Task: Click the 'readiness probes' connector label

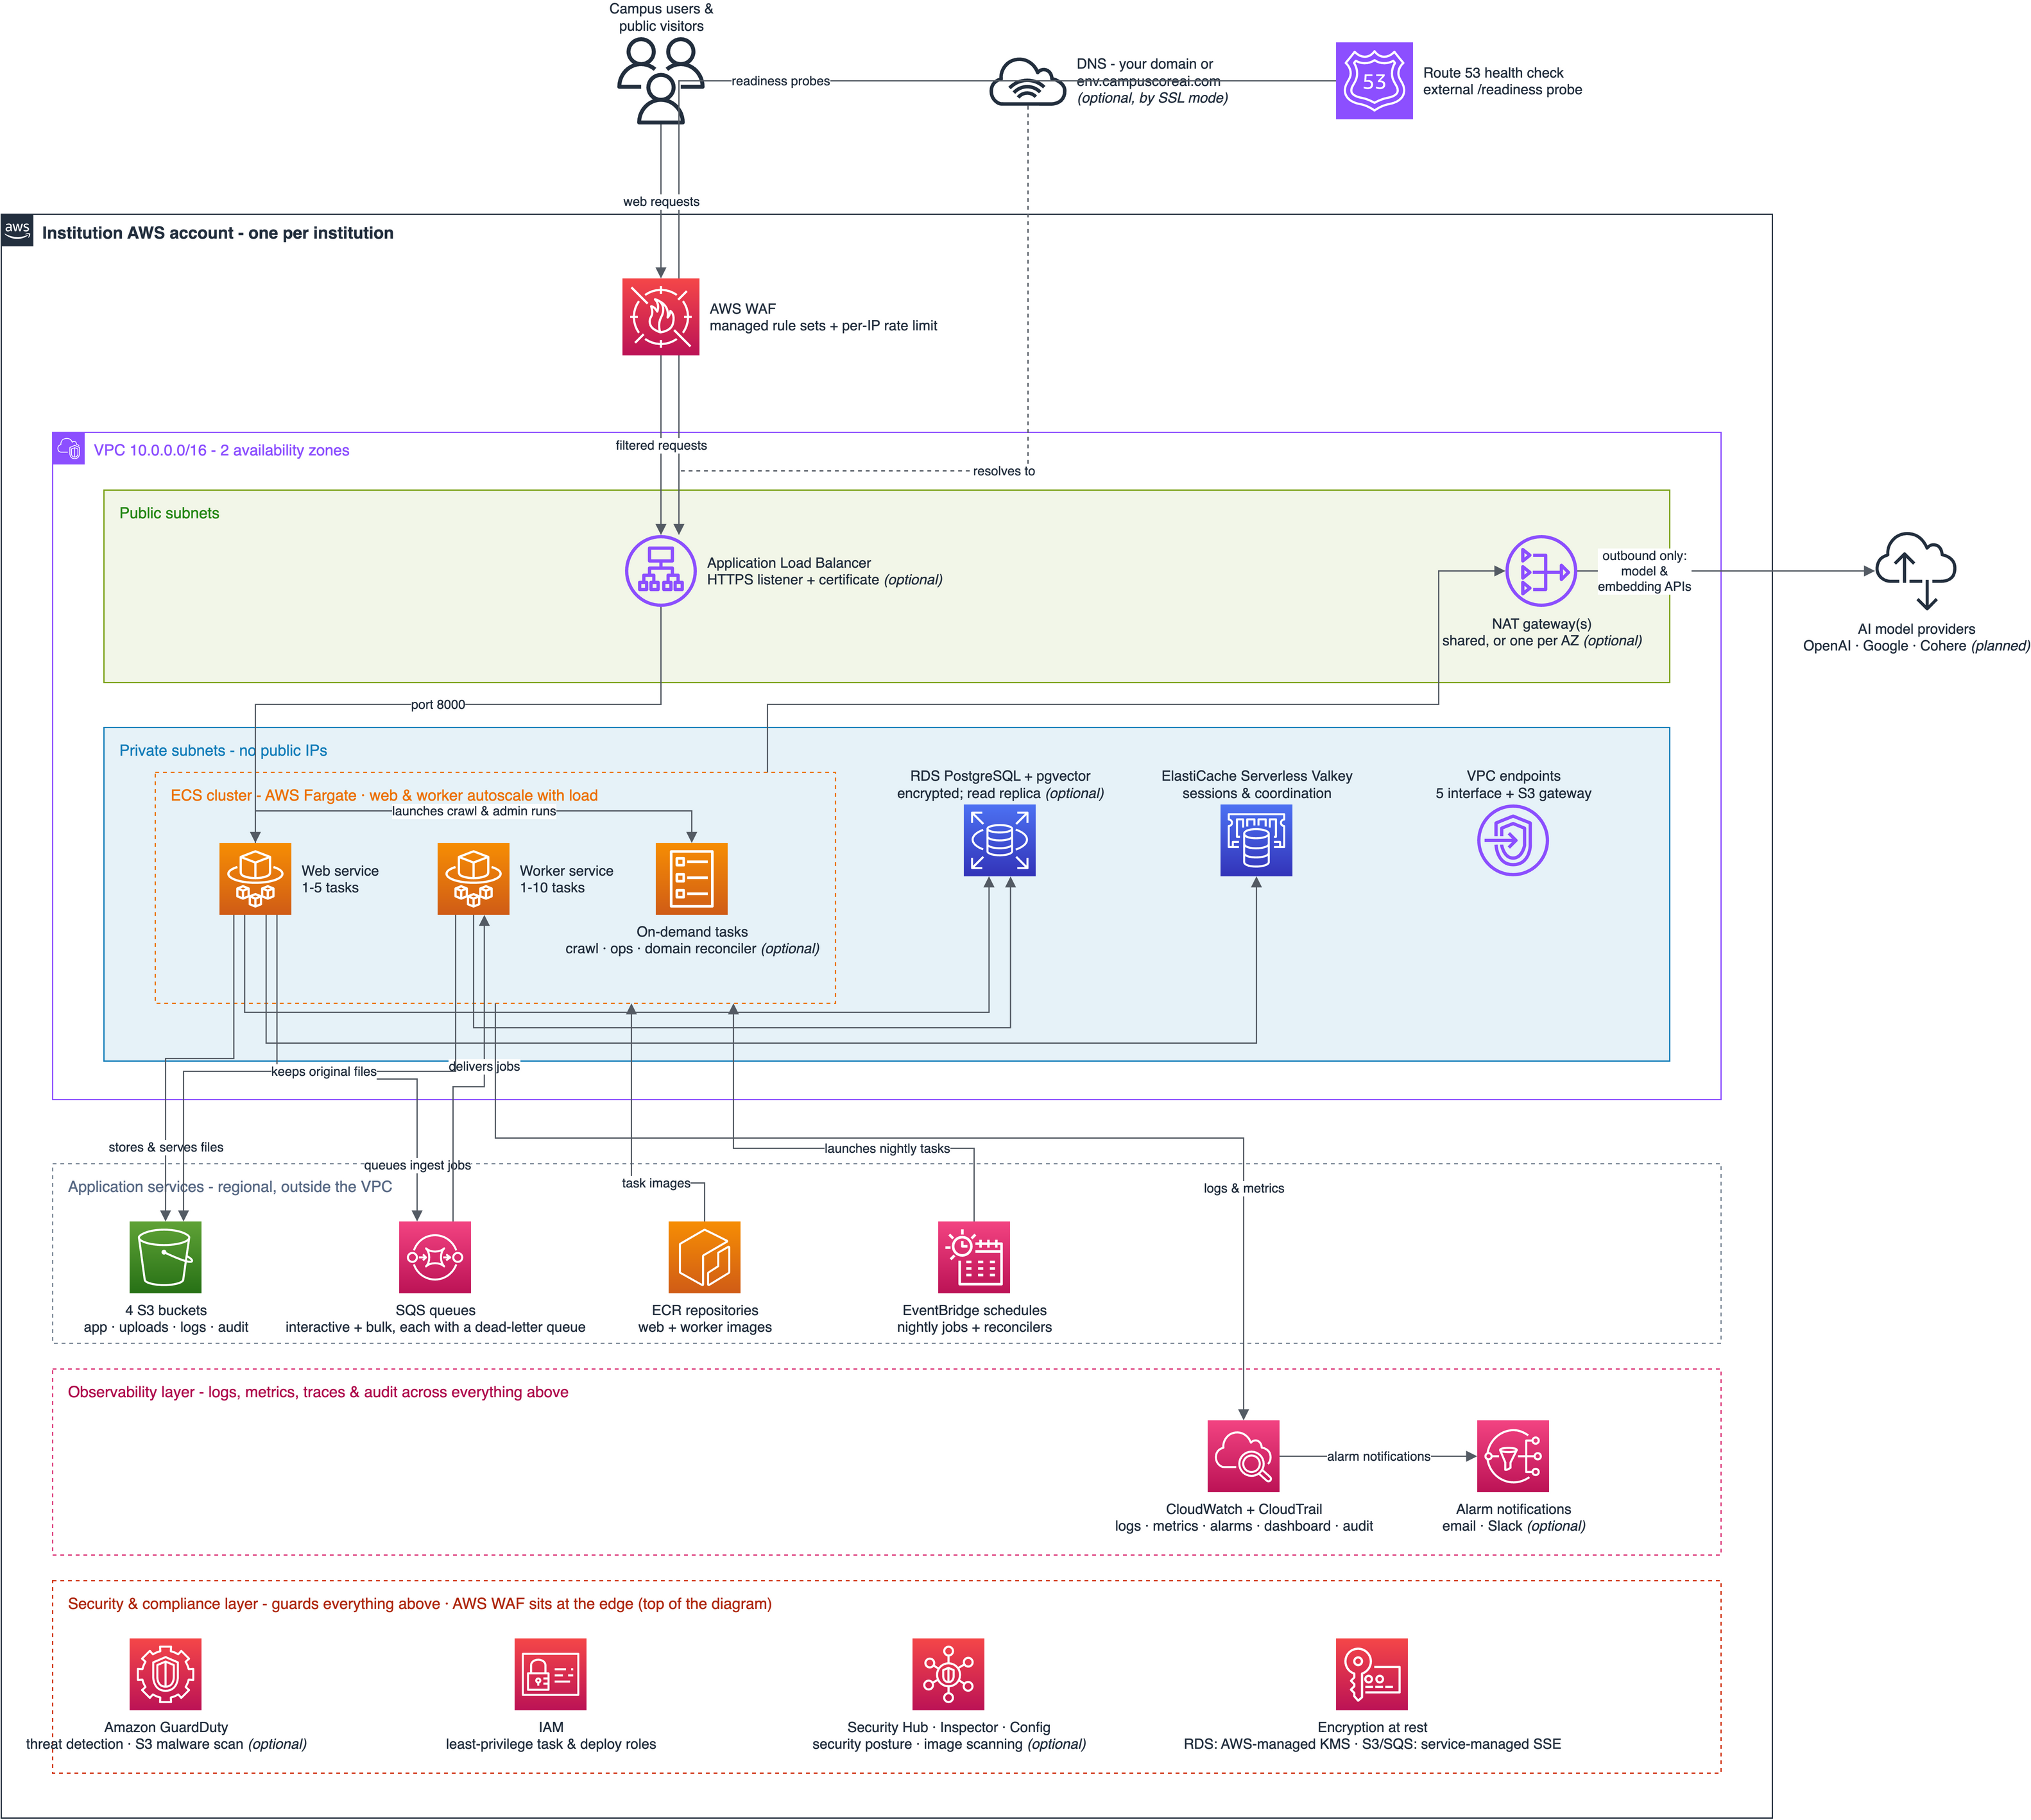Action: click(x=780, y=81)
